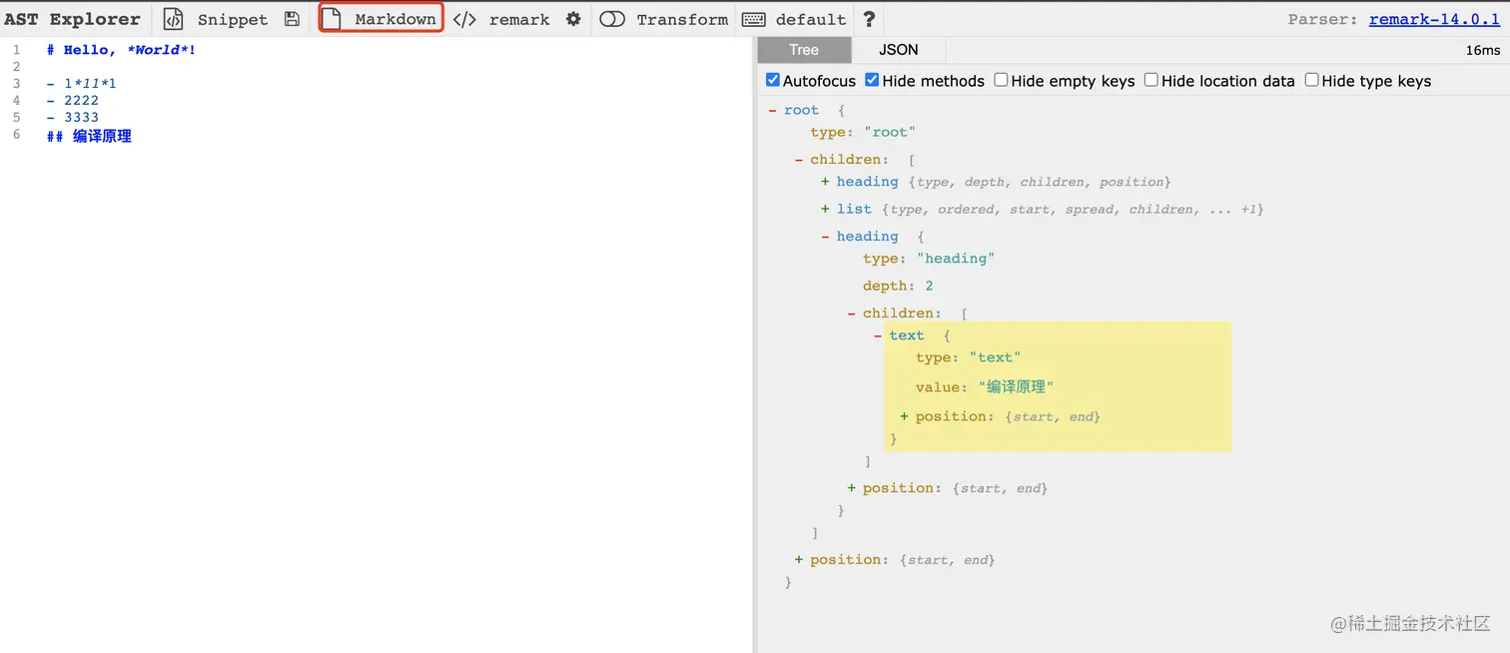Expand root's position key

click(799, 560)
